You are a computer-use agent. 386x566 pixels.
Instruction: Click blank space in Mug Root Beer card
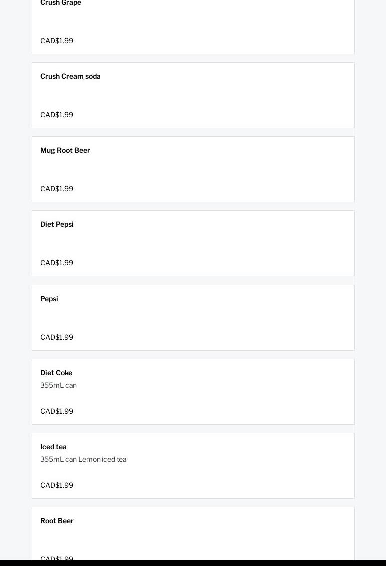point(226,170)
